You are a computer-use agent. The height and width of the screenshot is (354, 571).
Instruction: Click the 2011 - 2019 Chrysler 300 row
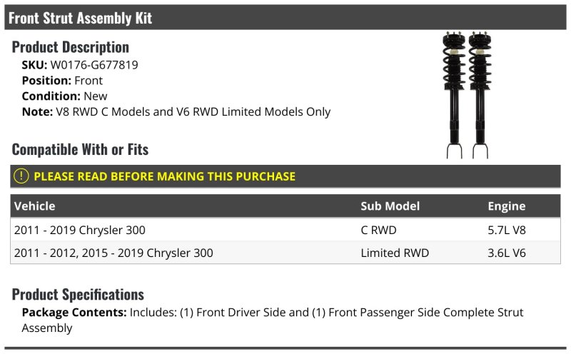(x=285, y=230)
